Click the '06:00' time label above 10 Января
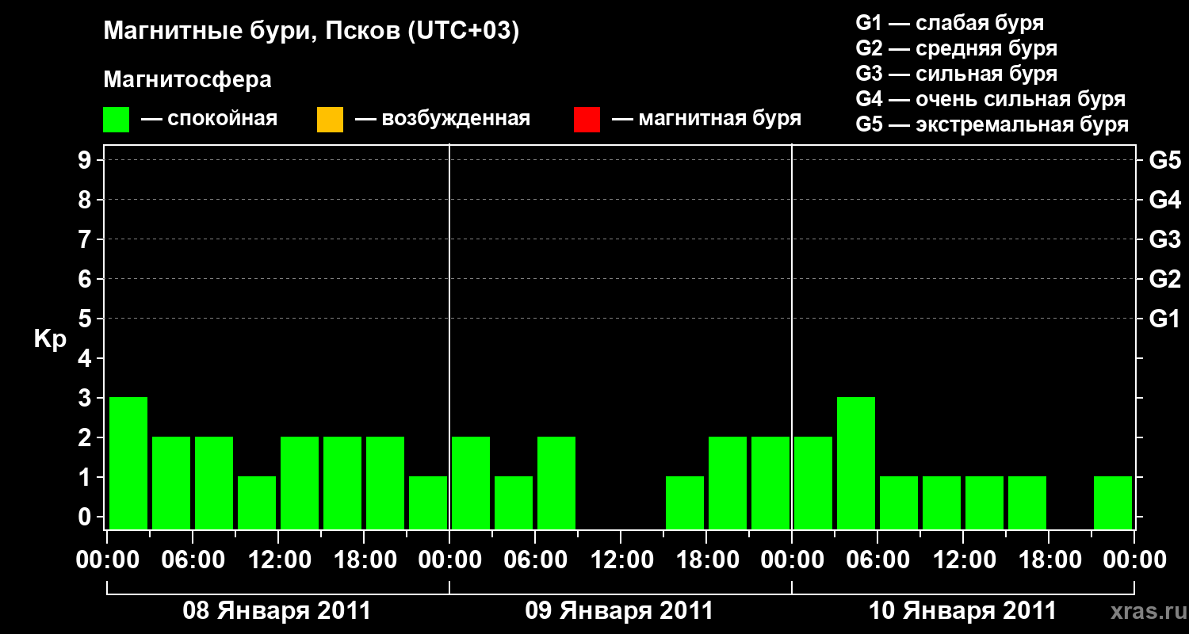 (877, 560)
